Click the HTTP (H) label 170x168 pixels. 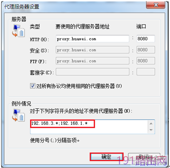coord(39,40)
